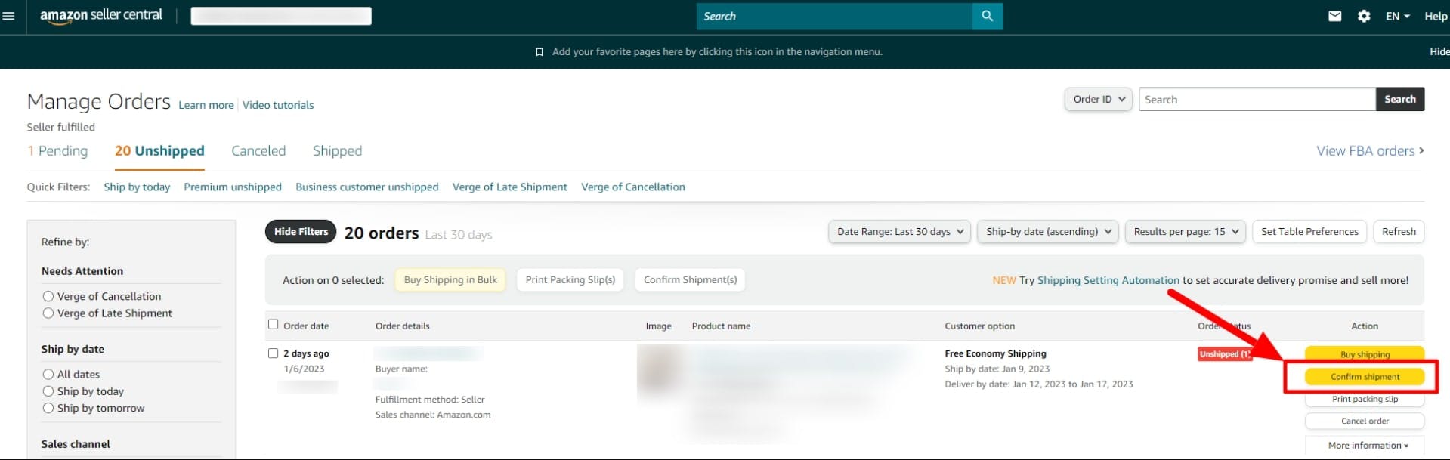Apply the Verge of Late Shipment quick filter
The image size is (1450, 460).
[x=510, y=187]
